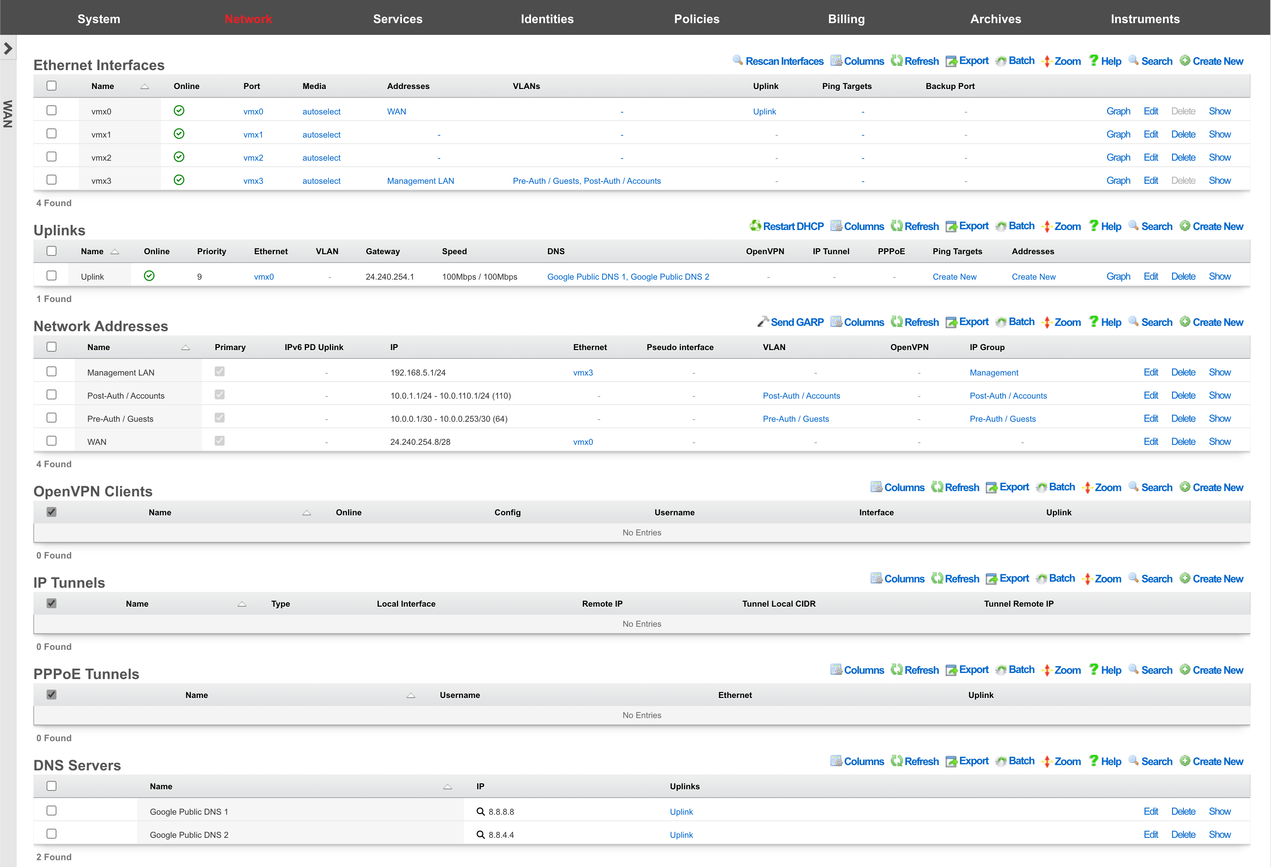The height and width of the screenshot is (867, 1271).
Task: Check the Google Public DNS 1 checkbox
Action: [x=52, y=811]
